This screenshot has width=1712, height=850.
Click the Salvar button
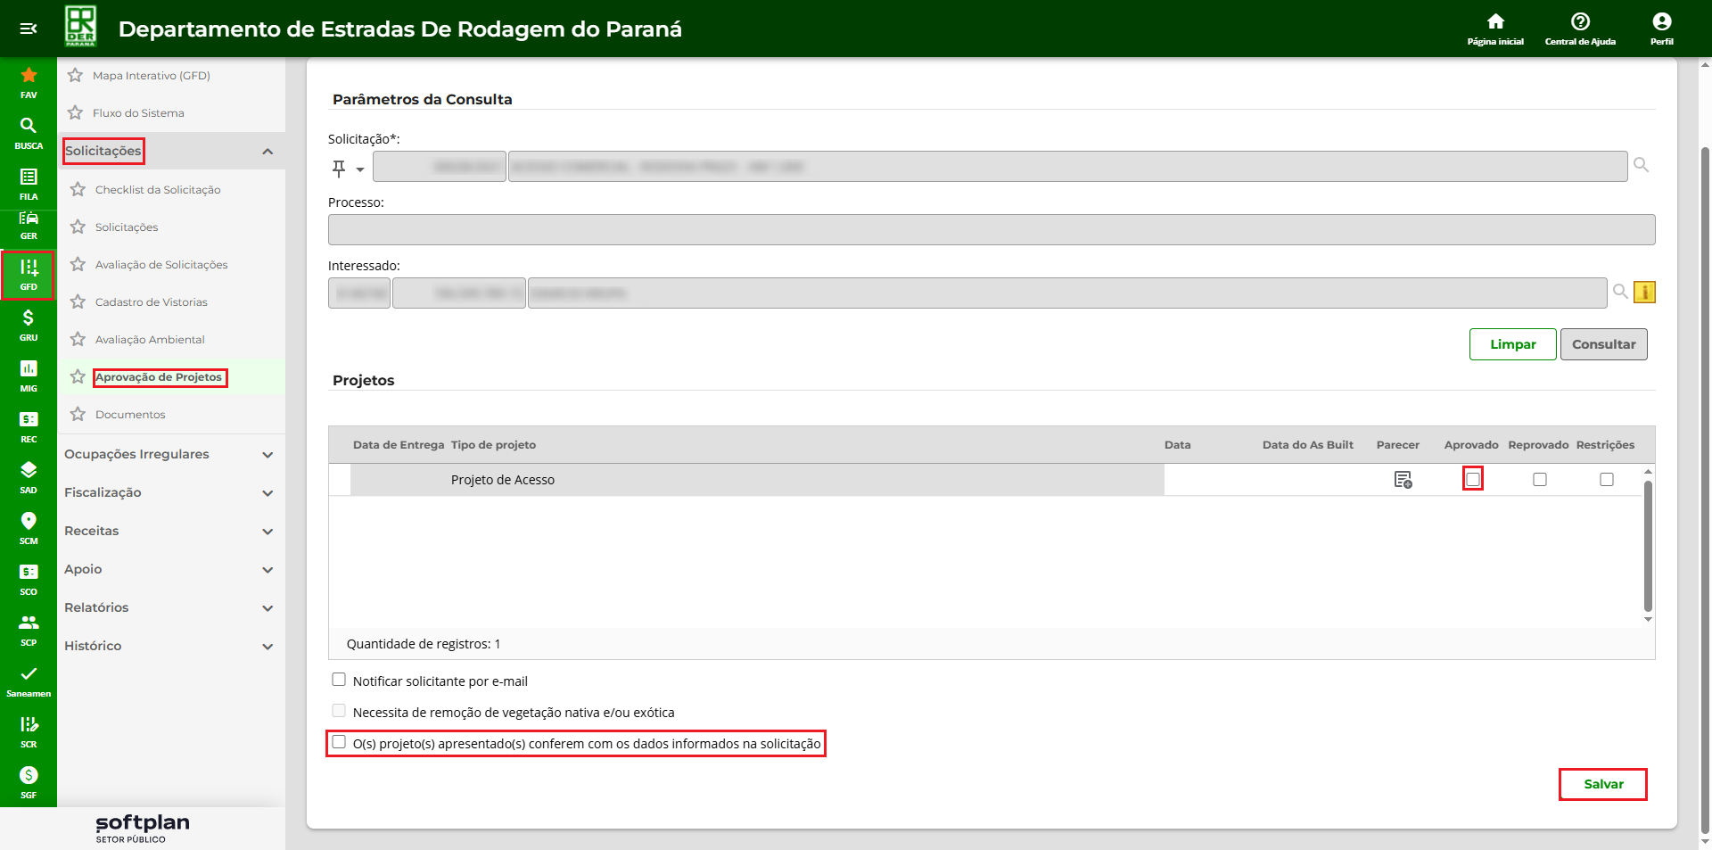click(x=1602, y=784)
